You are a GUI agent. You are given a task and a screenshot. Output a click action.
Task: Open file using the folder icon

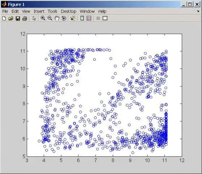click(x=11, y=18)
